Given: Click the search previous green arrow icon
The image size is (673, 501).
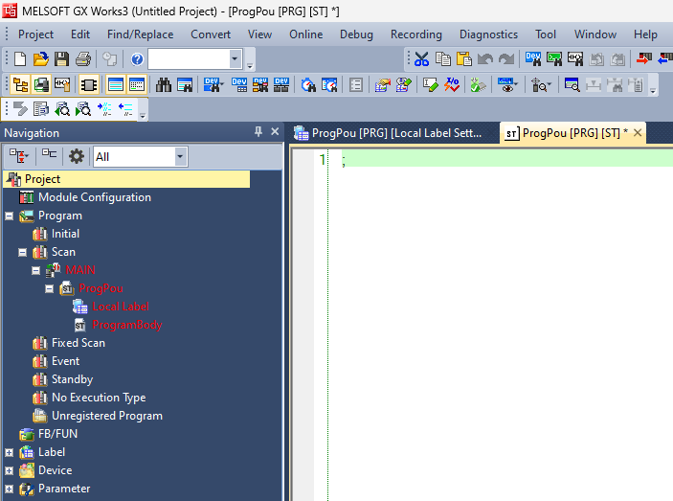Looking at the screenshot, I should [x=62, y=109].
